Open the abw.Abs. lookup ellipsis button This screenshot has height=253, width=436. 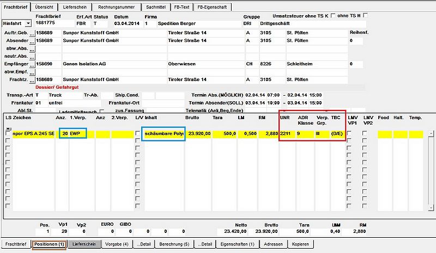tap(32, 49)
